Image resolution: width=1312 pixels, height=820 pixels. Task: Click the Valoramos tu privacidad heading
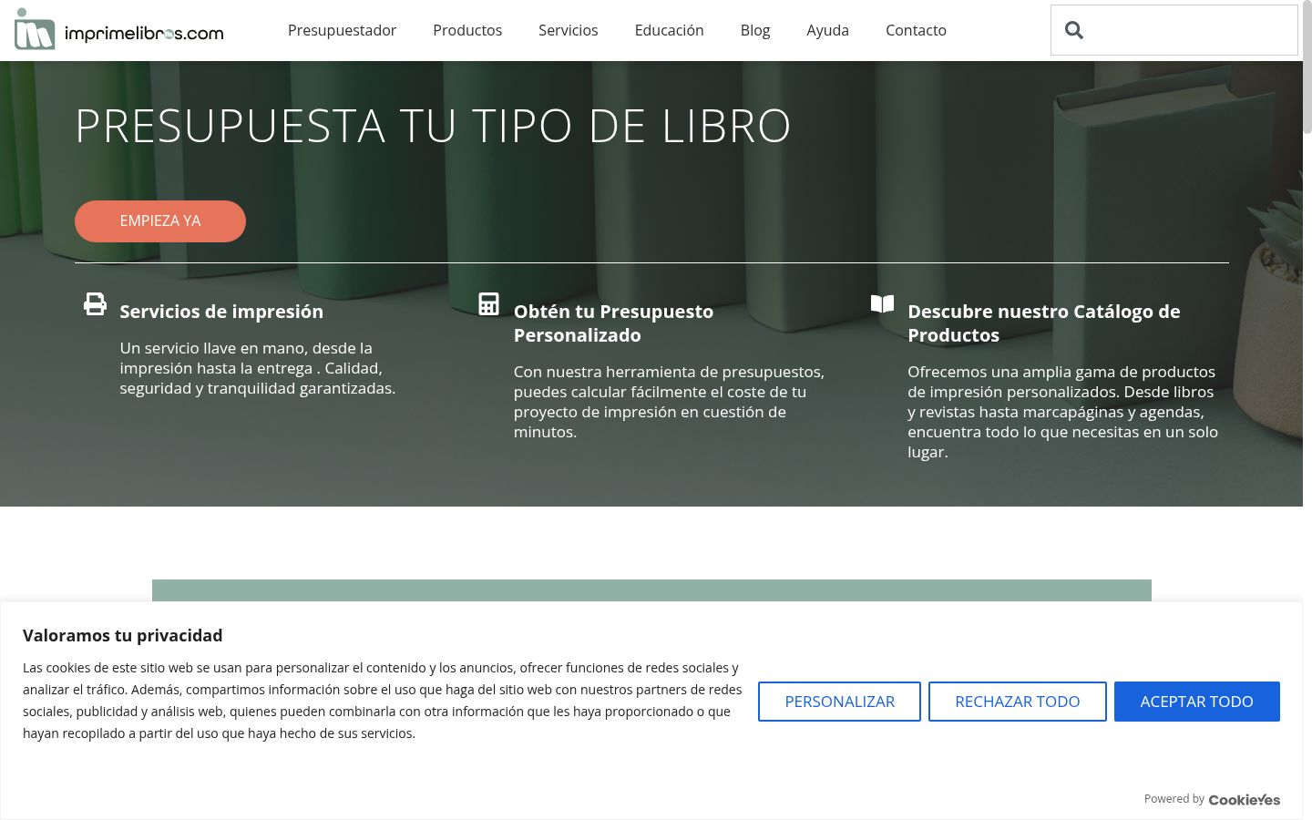(123, 635)
